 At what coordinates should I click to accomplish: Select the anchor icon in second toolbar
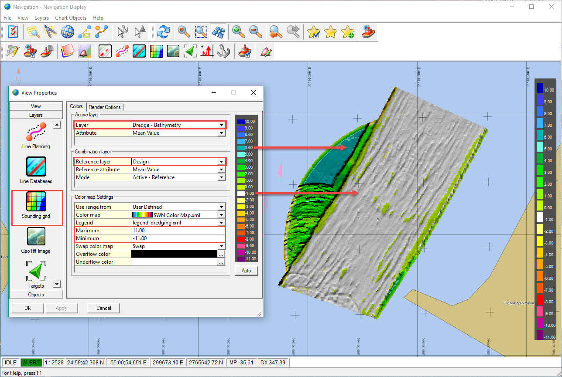[x=223, y=51]
